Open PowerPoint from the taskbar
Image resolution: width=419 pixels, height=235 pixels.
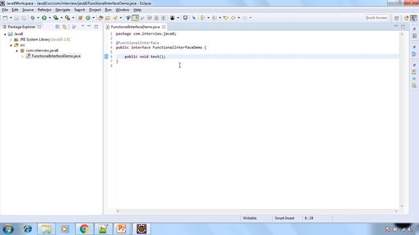click(121, 229)
